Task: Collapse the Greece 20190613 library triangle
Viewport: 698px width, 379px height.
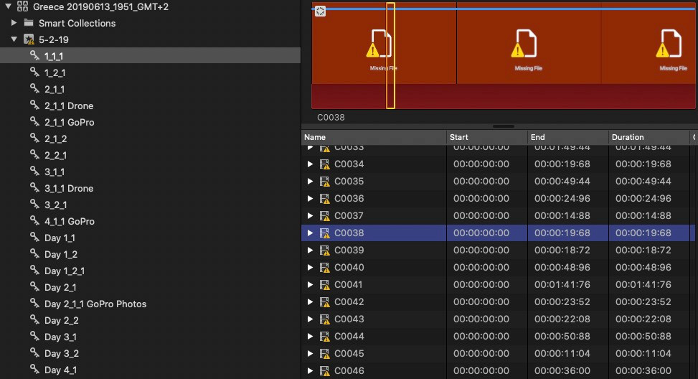Action: click(8, 6)
